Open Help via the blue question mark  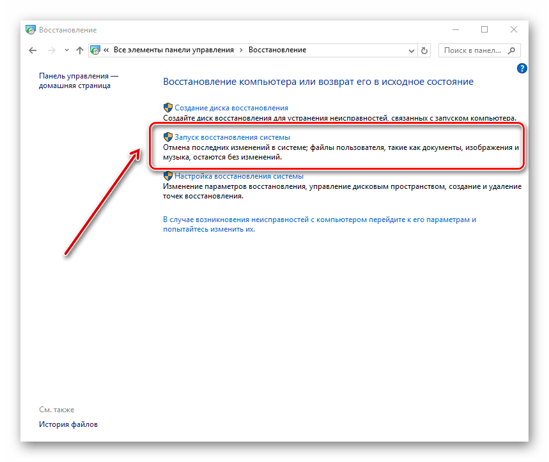point(522,68)
